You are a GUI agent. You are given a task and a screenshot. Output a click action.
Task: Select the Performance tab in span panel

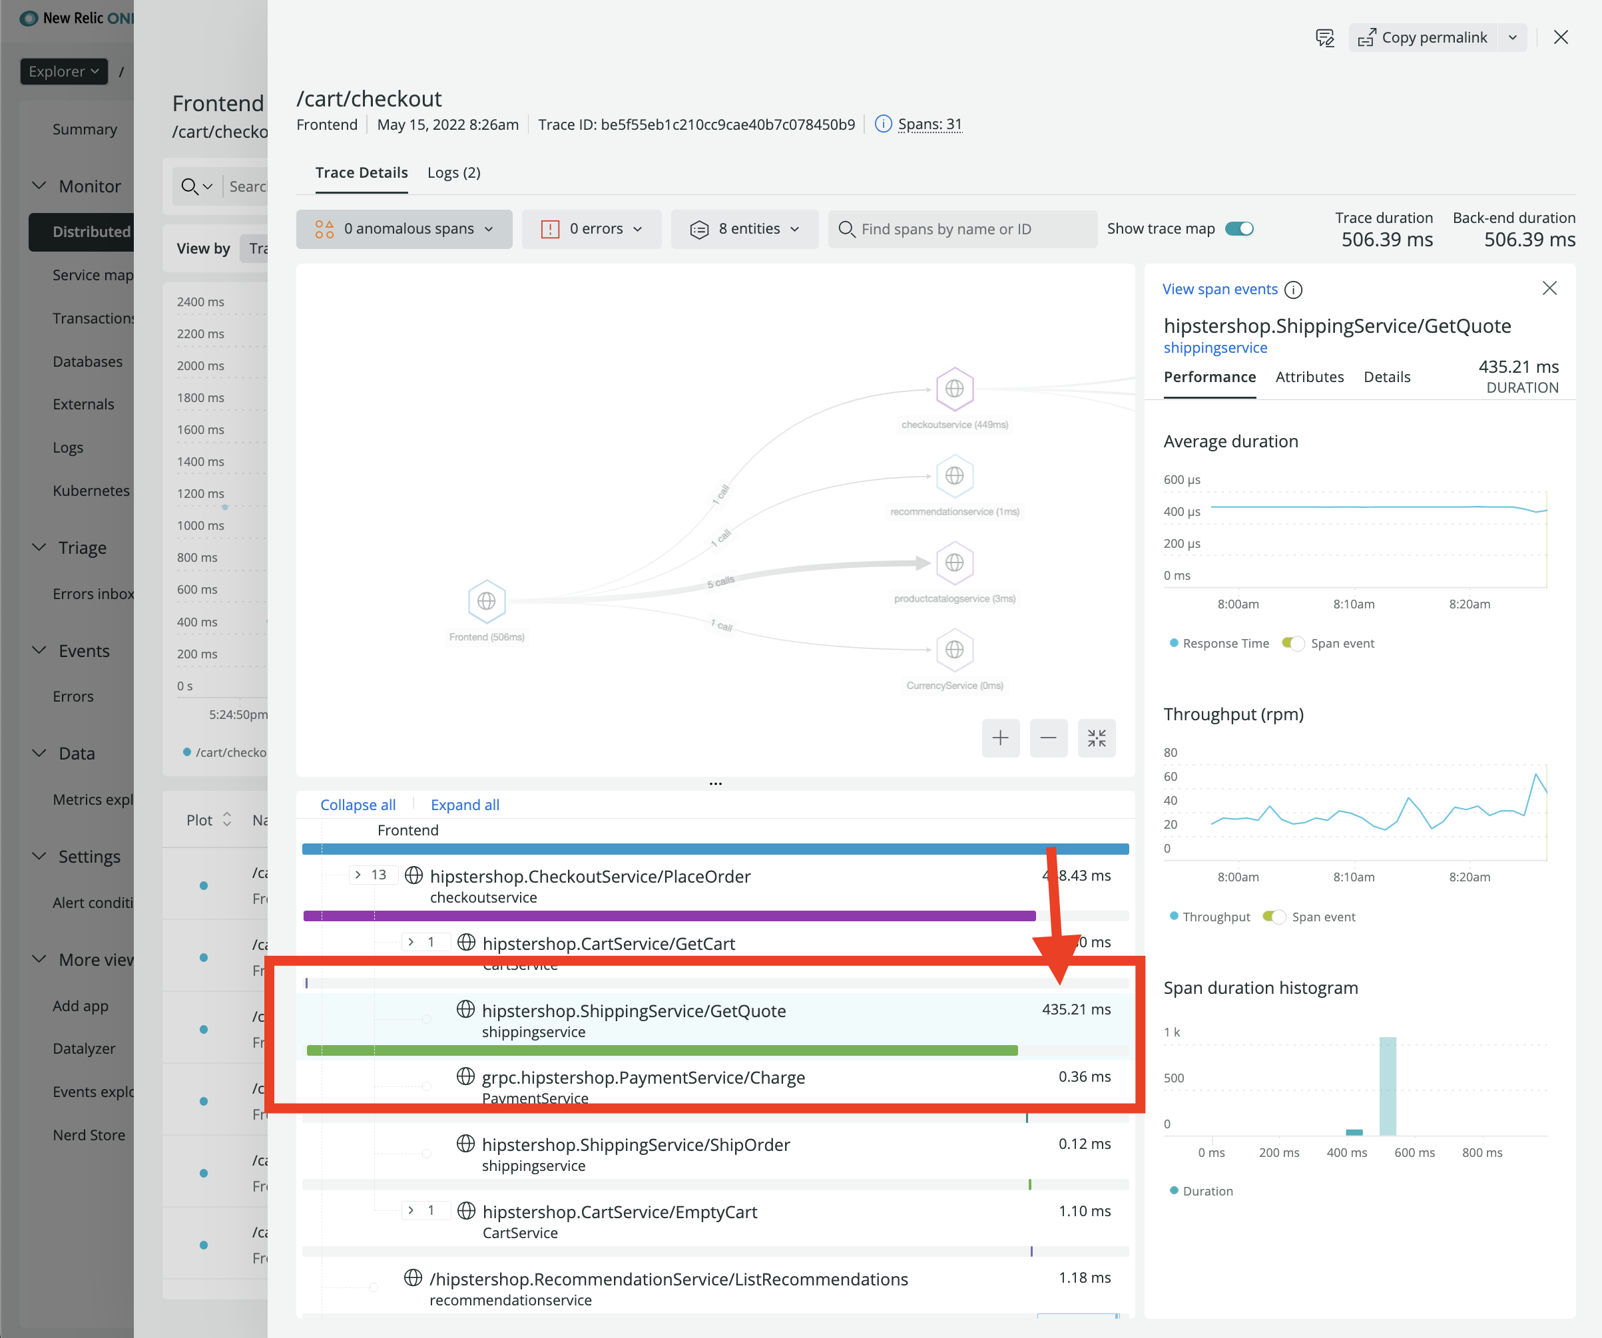pyautogui.click(x=1210, y=377)
